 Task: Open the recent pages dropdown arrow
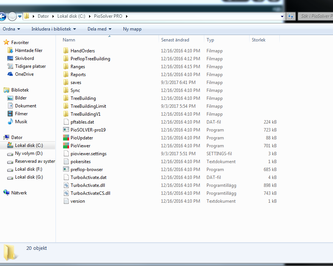point(20,16)
